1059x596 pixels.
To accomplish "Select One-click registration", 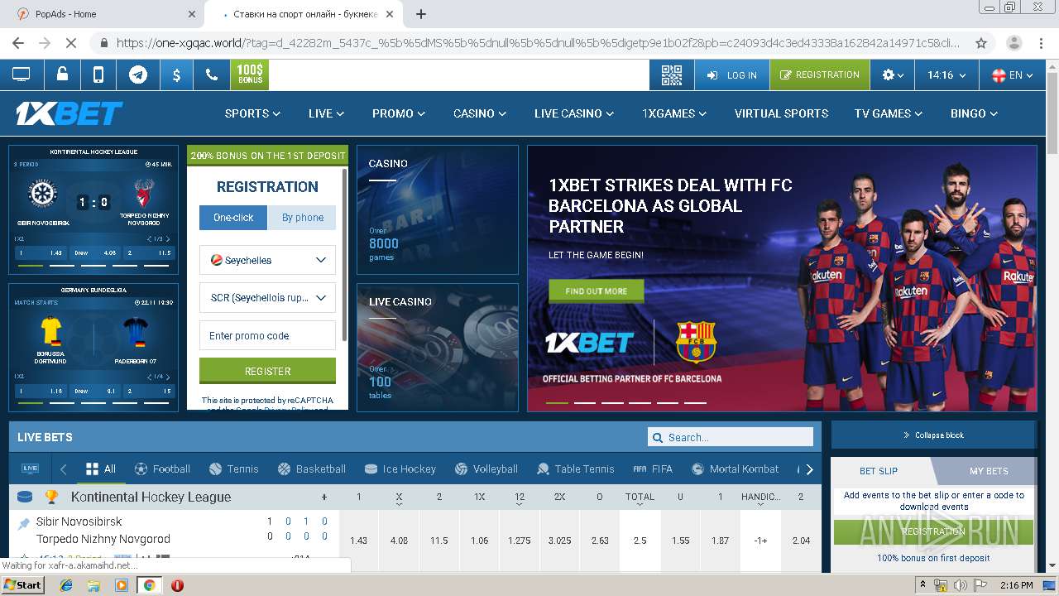I will point(233,218).
